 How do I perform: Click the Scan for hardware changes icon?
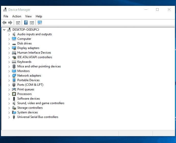coord(40,23)
